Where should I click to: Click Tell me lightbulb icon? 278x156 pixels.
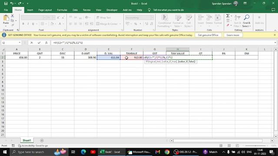click(149, 10)
